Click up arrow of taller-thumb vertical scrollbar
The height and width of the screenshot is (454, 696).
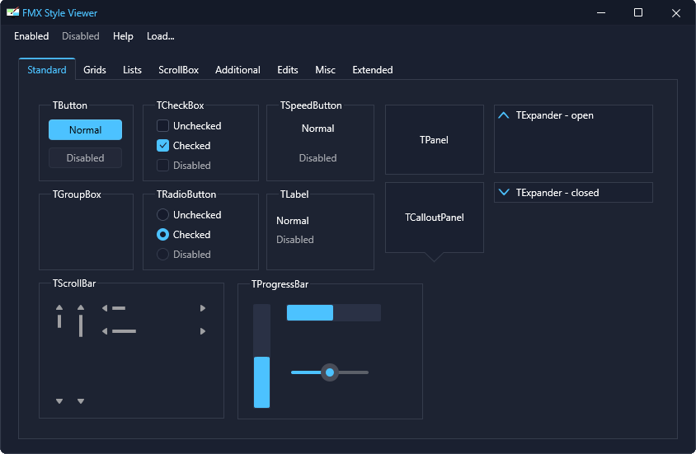coord(81,307)
